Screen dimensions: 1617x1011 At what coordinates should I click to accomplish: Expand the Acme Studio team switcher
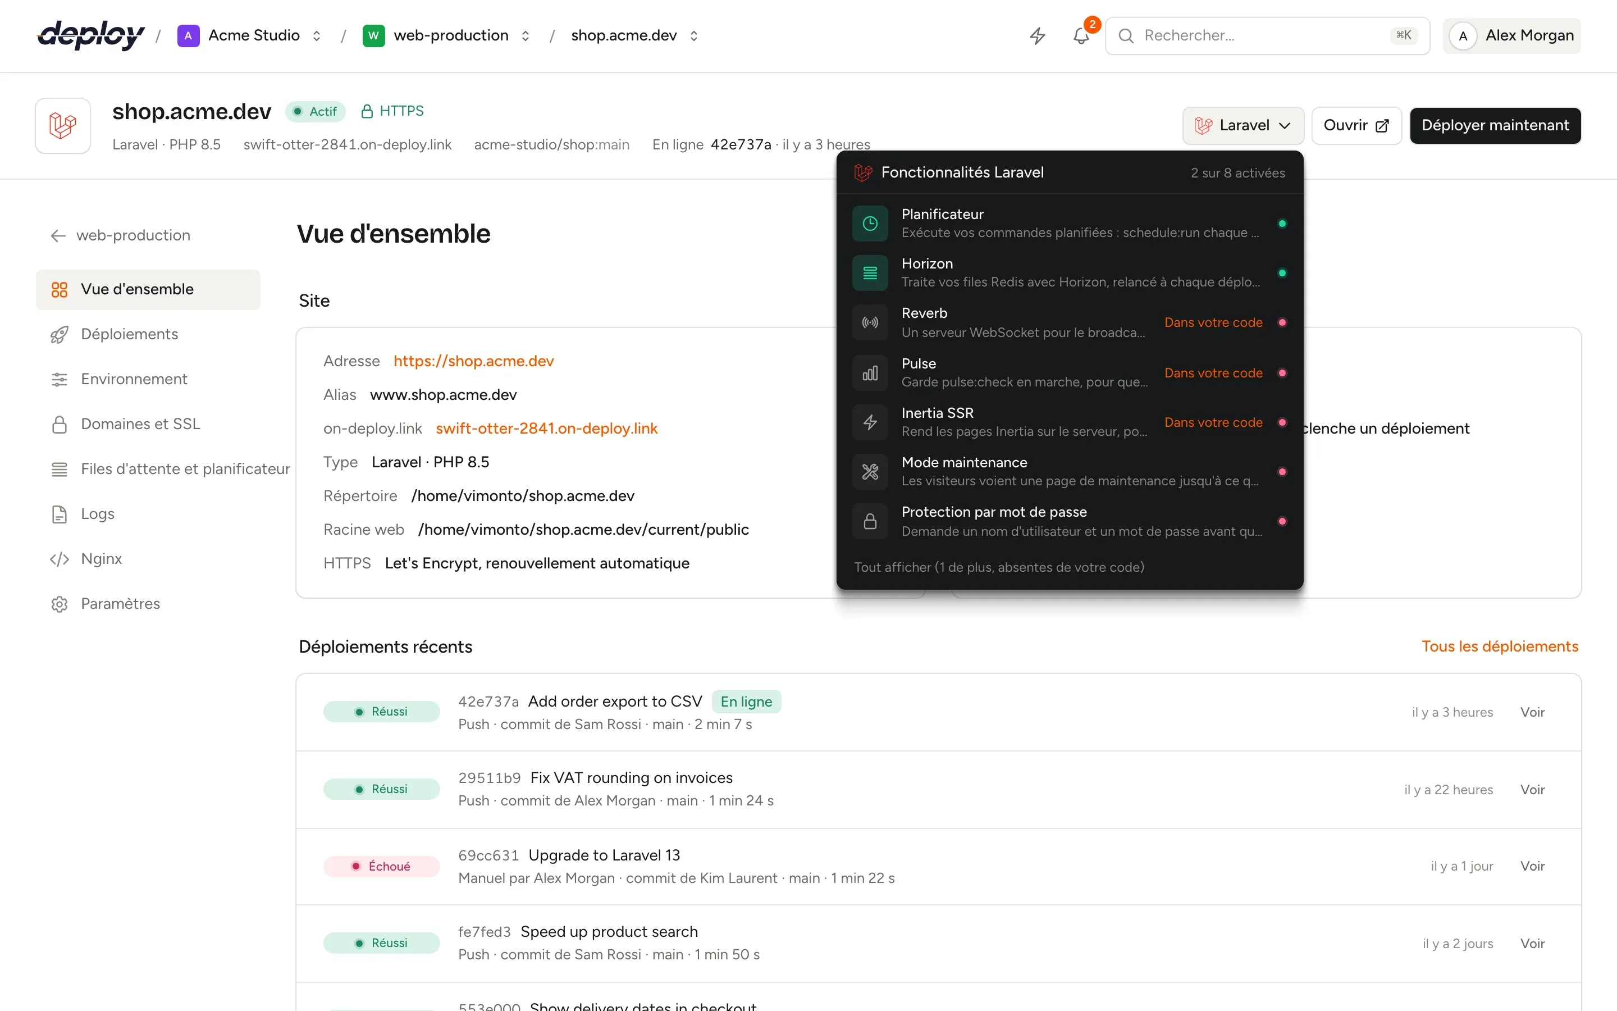click(317, 35)
